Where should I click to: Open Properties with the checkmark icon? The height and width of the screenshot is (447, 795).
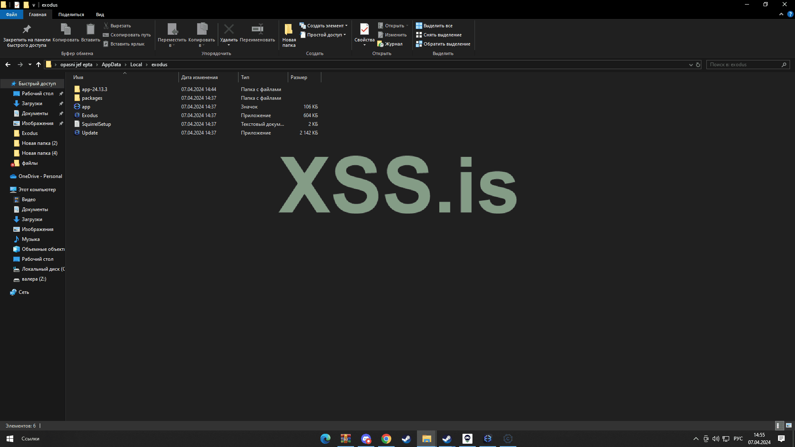point(364,29)
